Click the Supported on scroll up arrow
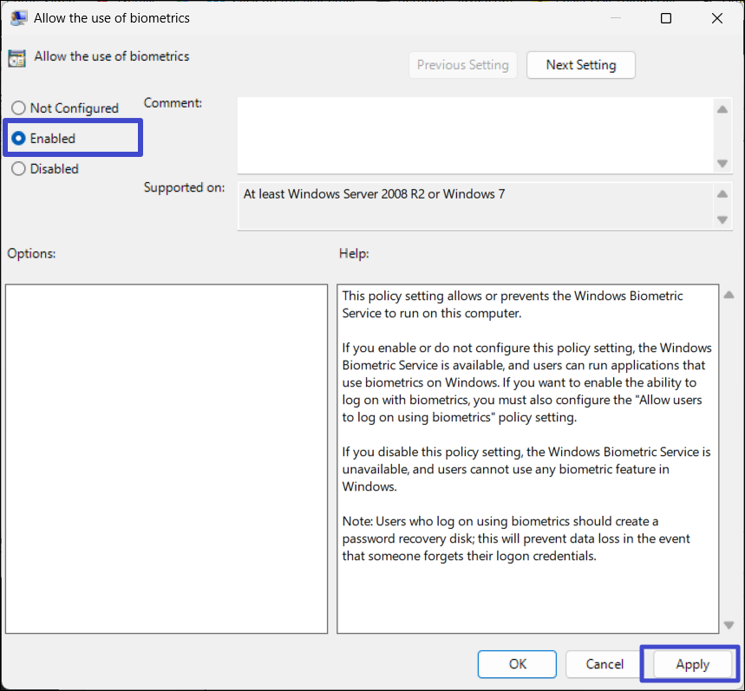This screenshot has width=745, height=691. pyautogui.click(x=722, y=194)
